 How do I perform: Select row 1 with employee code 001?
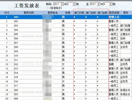point(66,17)
